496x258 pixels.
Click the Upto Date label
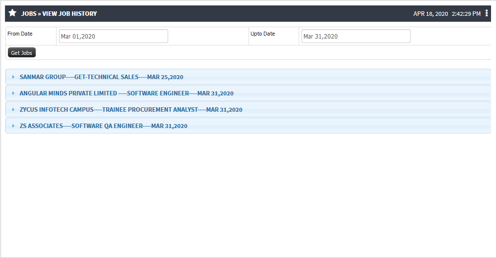pyautogui.click(x=262, y=34)
